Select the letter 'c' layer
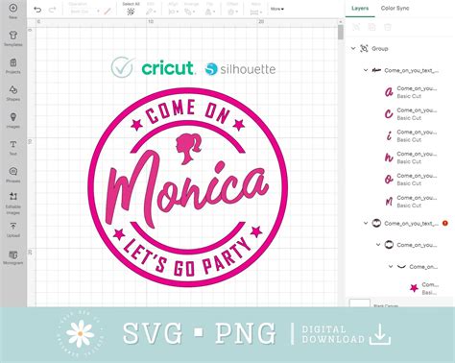The width and height of the screenshot is (455, 363). (x=411, y=114)
